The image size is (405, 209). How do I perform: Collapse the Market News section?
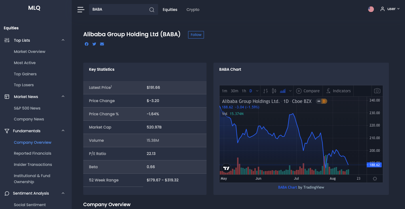(x=63, y=97)
